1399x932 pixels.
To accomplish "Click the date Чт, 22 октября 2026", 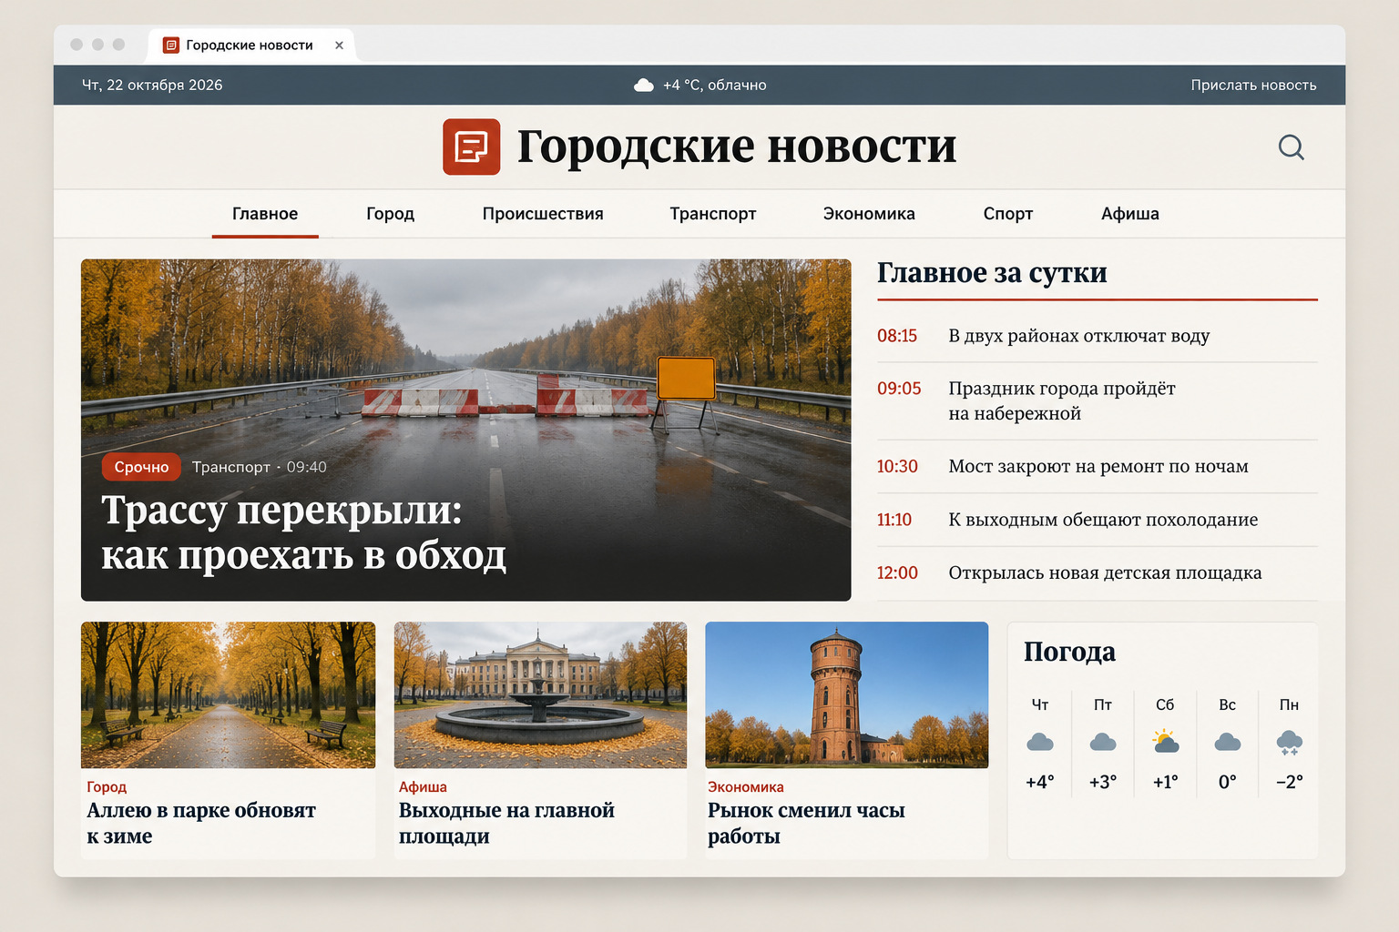I will pyautogui.click(x=152, y=86).
